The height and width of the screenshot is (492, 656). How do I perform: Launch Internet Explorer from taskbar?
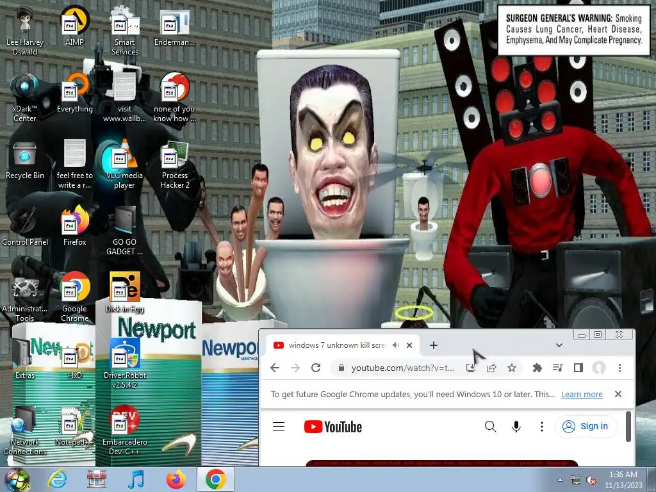pyautogui.click(x=57, y=479)
